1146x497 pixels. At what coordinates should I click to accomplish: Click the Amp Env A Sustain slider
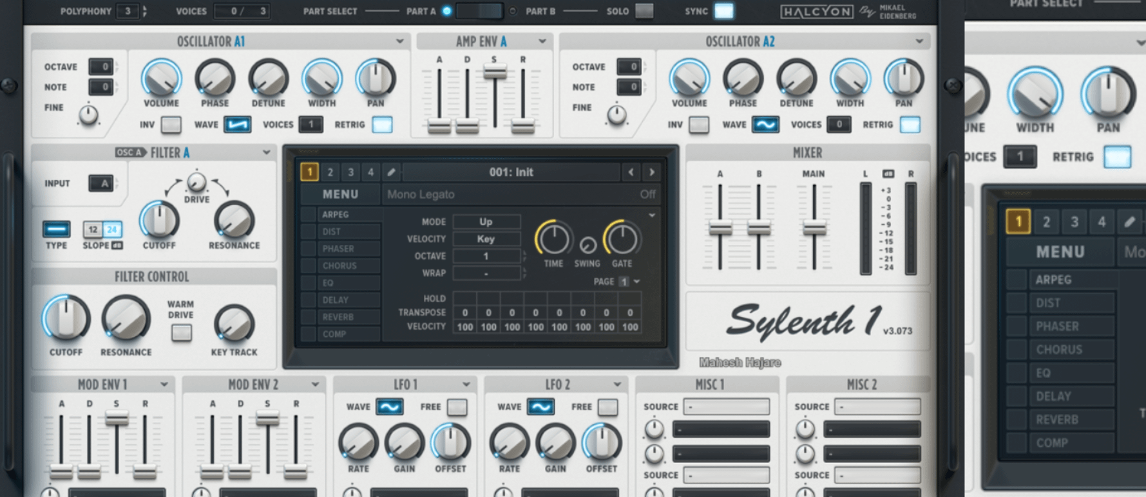pyautogui.click(x=495, y=73)
